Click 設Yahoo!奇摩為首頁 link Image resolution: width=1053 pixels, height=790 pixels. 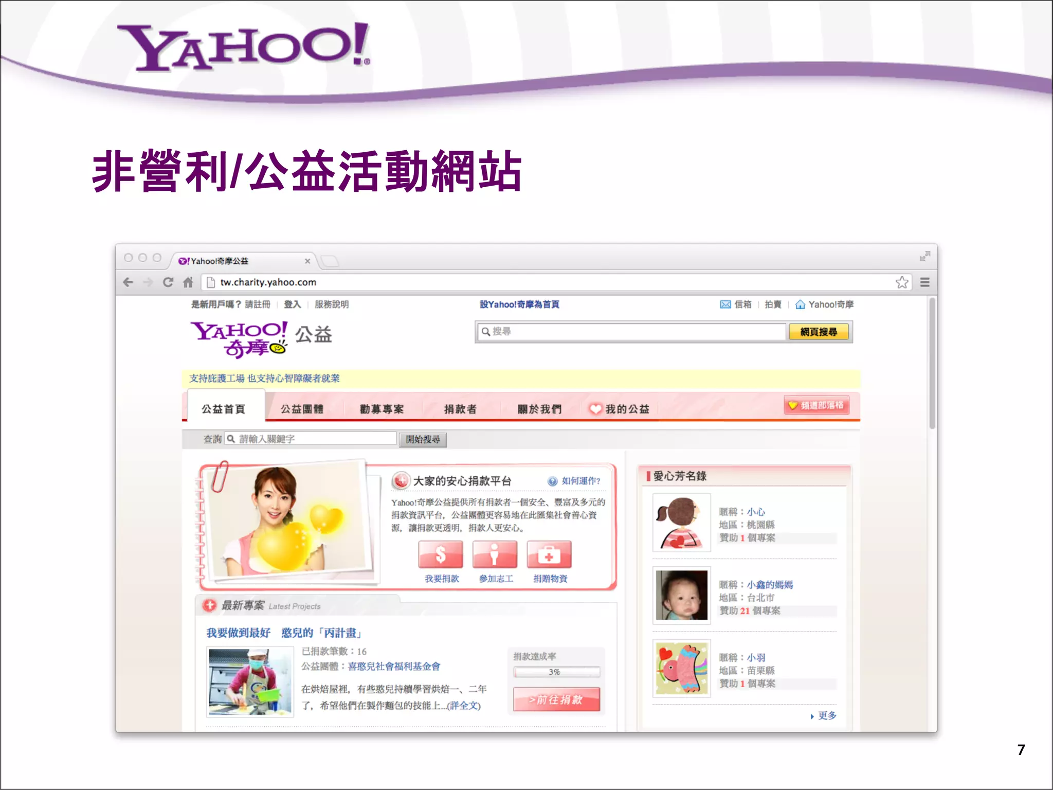(x=519, y=304)
